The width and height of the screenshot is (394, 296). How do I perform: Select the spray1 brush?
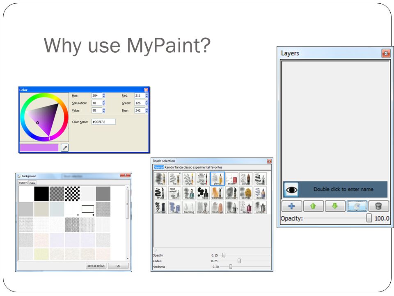260,207
